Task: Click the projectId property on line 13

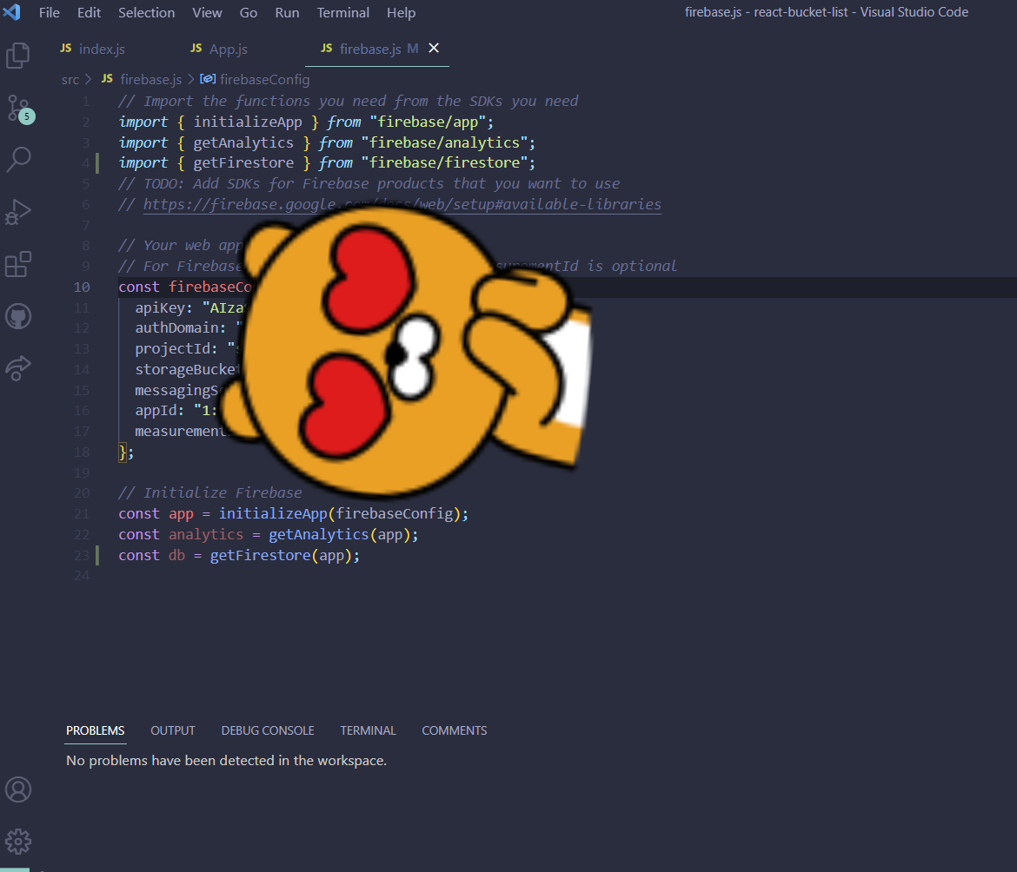Action: [172, 348]
